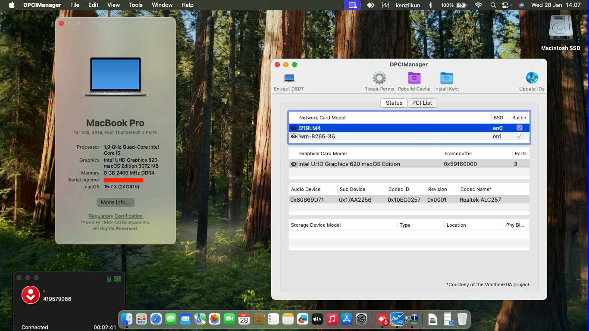589x331 pixels.
Task: Click the BSD column header
Action: pyautogui.click(x=498, y=118)
